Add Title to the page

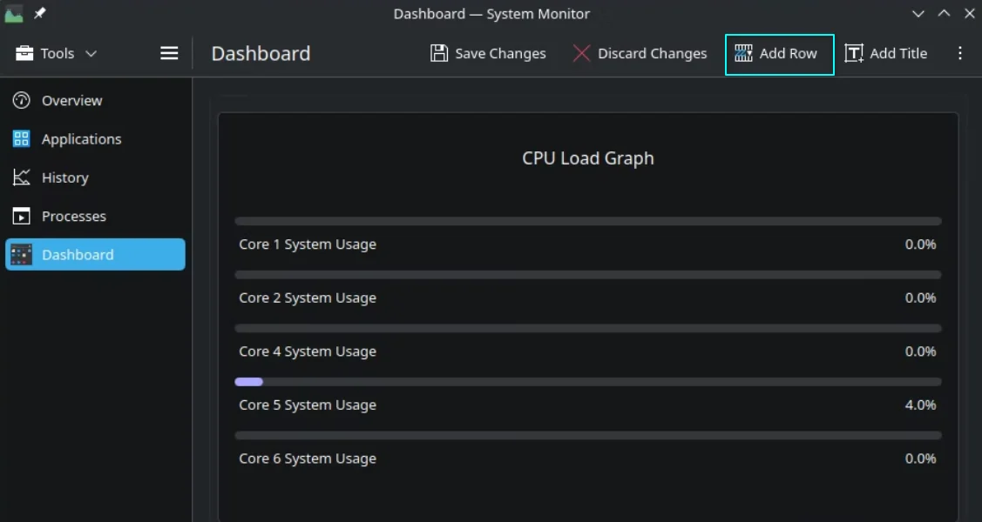point(885,54)
